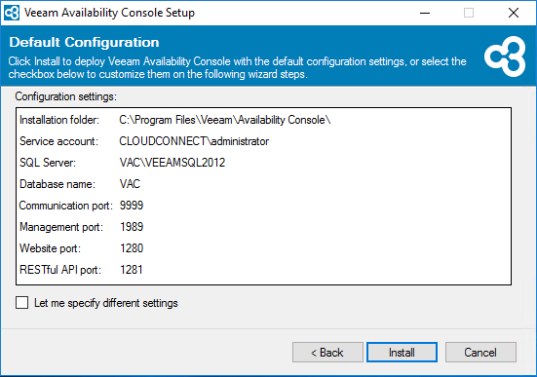Click the 'Default Configuration' heading

pos(84,43)
